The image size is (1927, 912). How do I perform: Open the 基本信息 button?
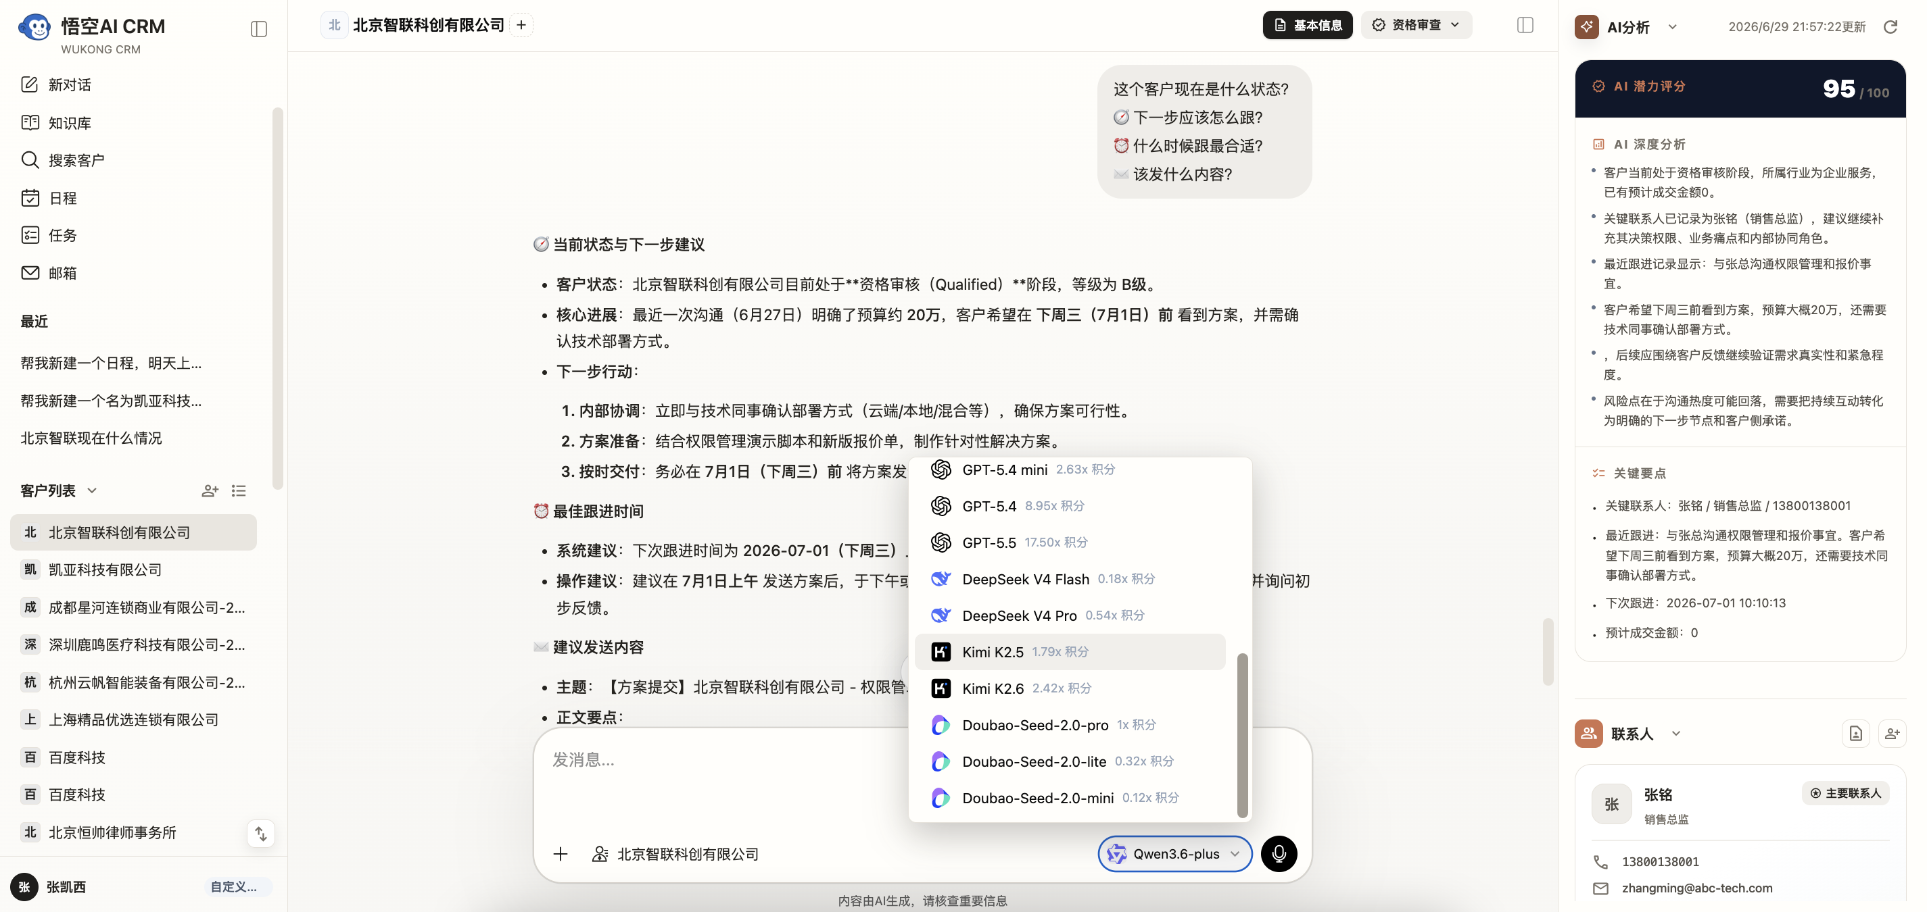click(x=1308, y=25)
